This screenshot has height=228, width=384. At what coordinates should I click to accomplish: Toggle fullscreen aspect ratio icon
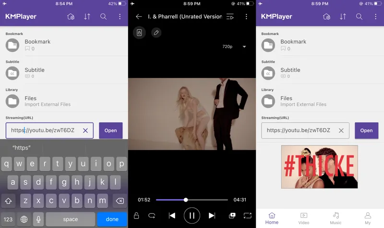pos(248,215)
